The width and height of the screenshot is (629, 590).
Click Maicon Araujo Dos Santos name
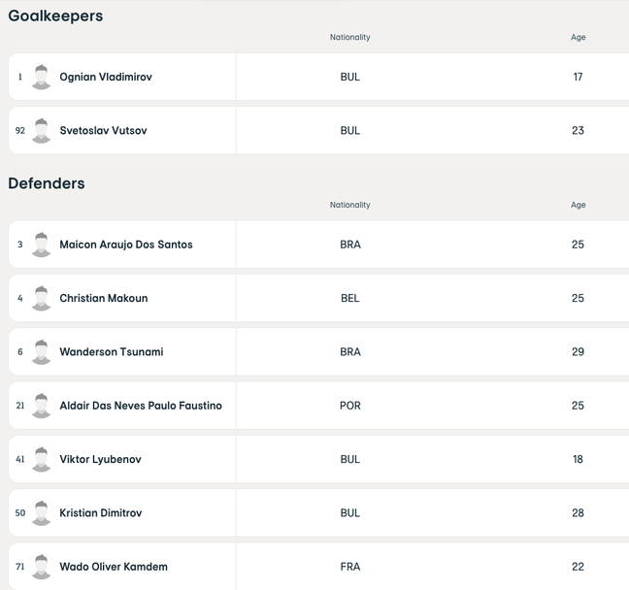pyautogui.click(x=126, y=245)
